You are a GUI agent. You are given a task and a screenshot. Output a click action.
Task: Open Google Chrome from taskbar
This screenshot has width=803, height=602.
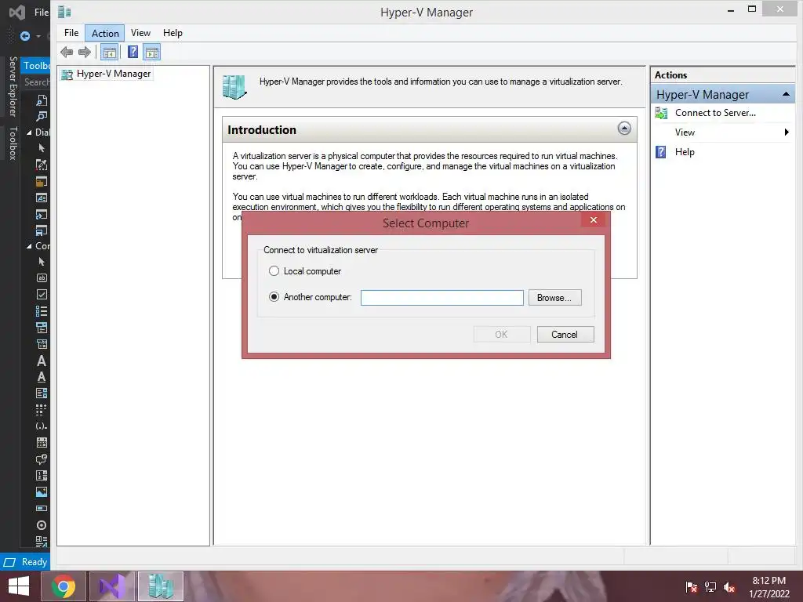point(64,586)
